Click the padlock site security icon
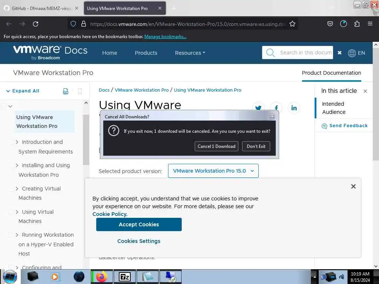Screen dimensions: 379x284 point(84,24)
